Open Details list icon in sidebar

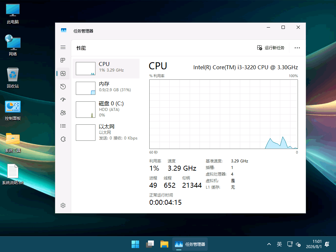[63, 126]
